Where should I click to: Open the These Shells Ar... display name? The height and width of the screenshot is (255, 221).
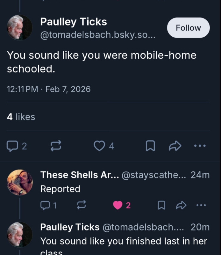[x=79, y=175]
